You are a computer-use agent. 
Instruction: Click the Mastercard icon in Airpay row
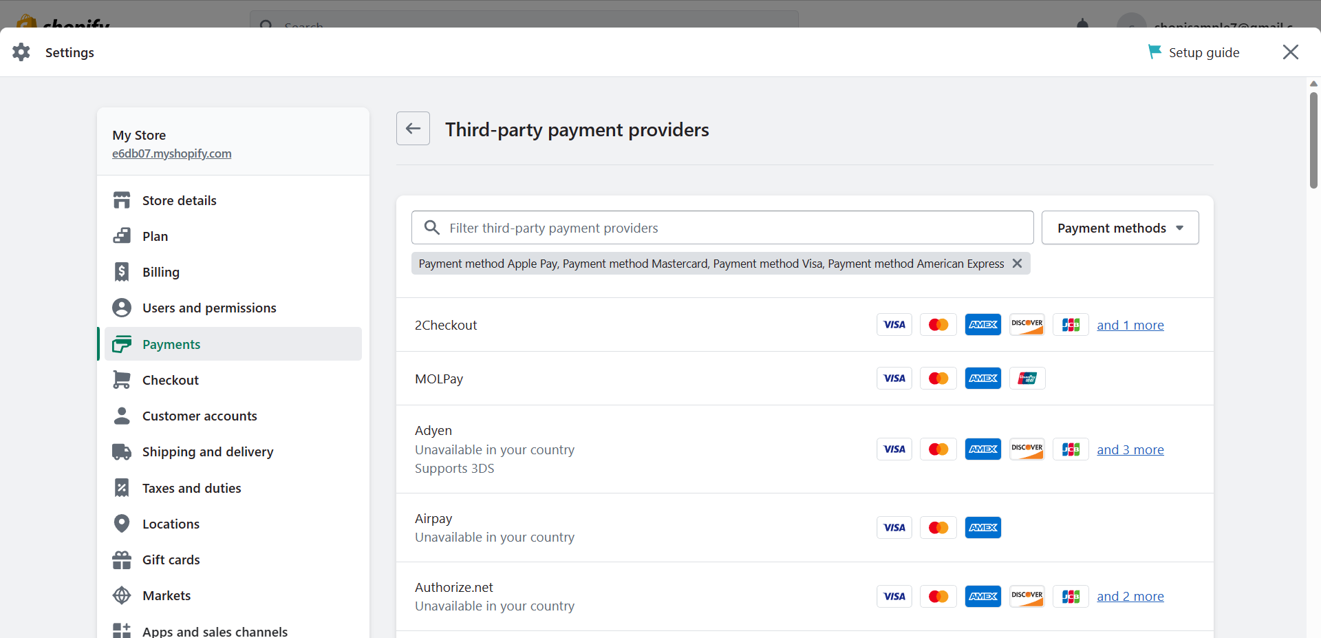[x=938, y=528]
